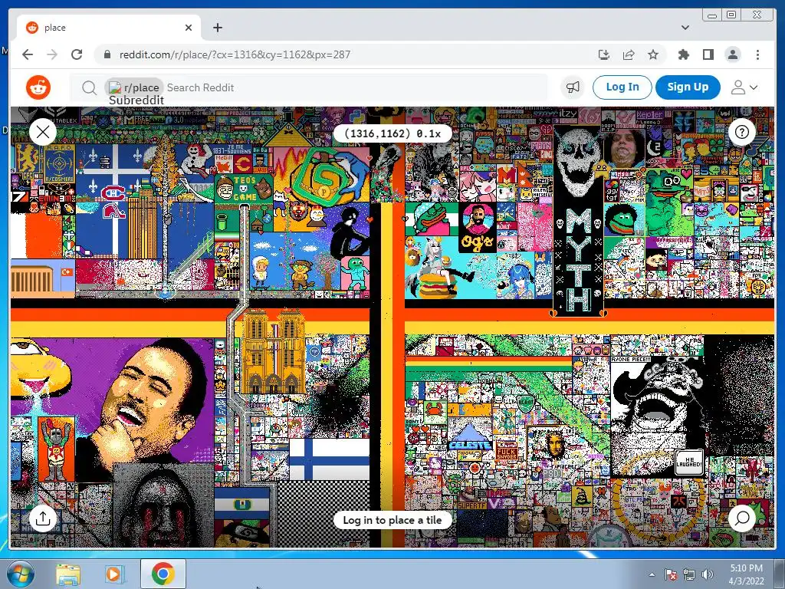
Task: Click the Og's portrait artwork
Action: point(477,226)
